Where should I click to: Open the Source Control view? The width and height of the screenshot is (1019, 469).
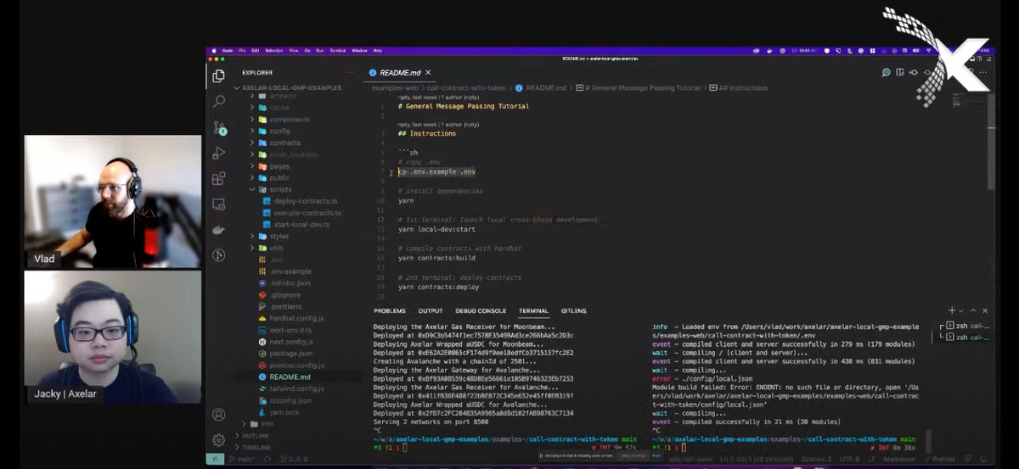pyautogui.click(x=218, y=128)
